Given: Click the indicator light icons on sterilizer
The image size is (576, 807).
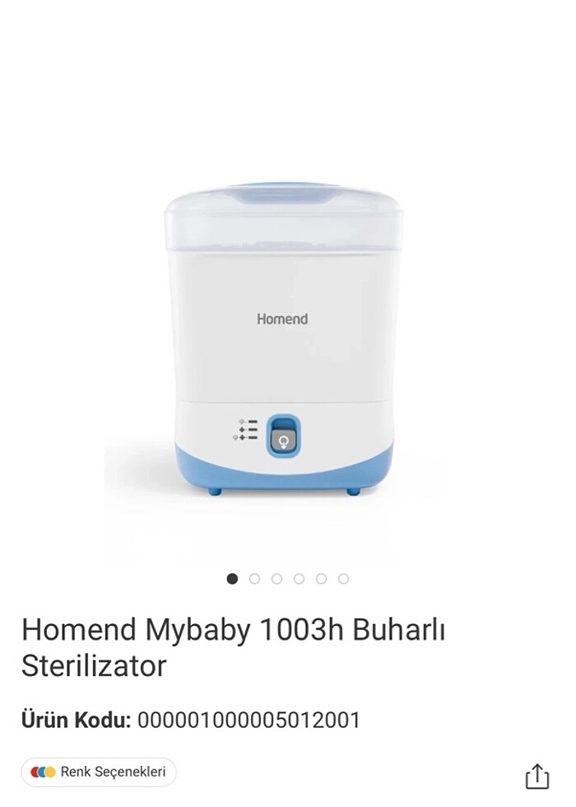Looking at the screenshot, I should click(x=245, y=429).
